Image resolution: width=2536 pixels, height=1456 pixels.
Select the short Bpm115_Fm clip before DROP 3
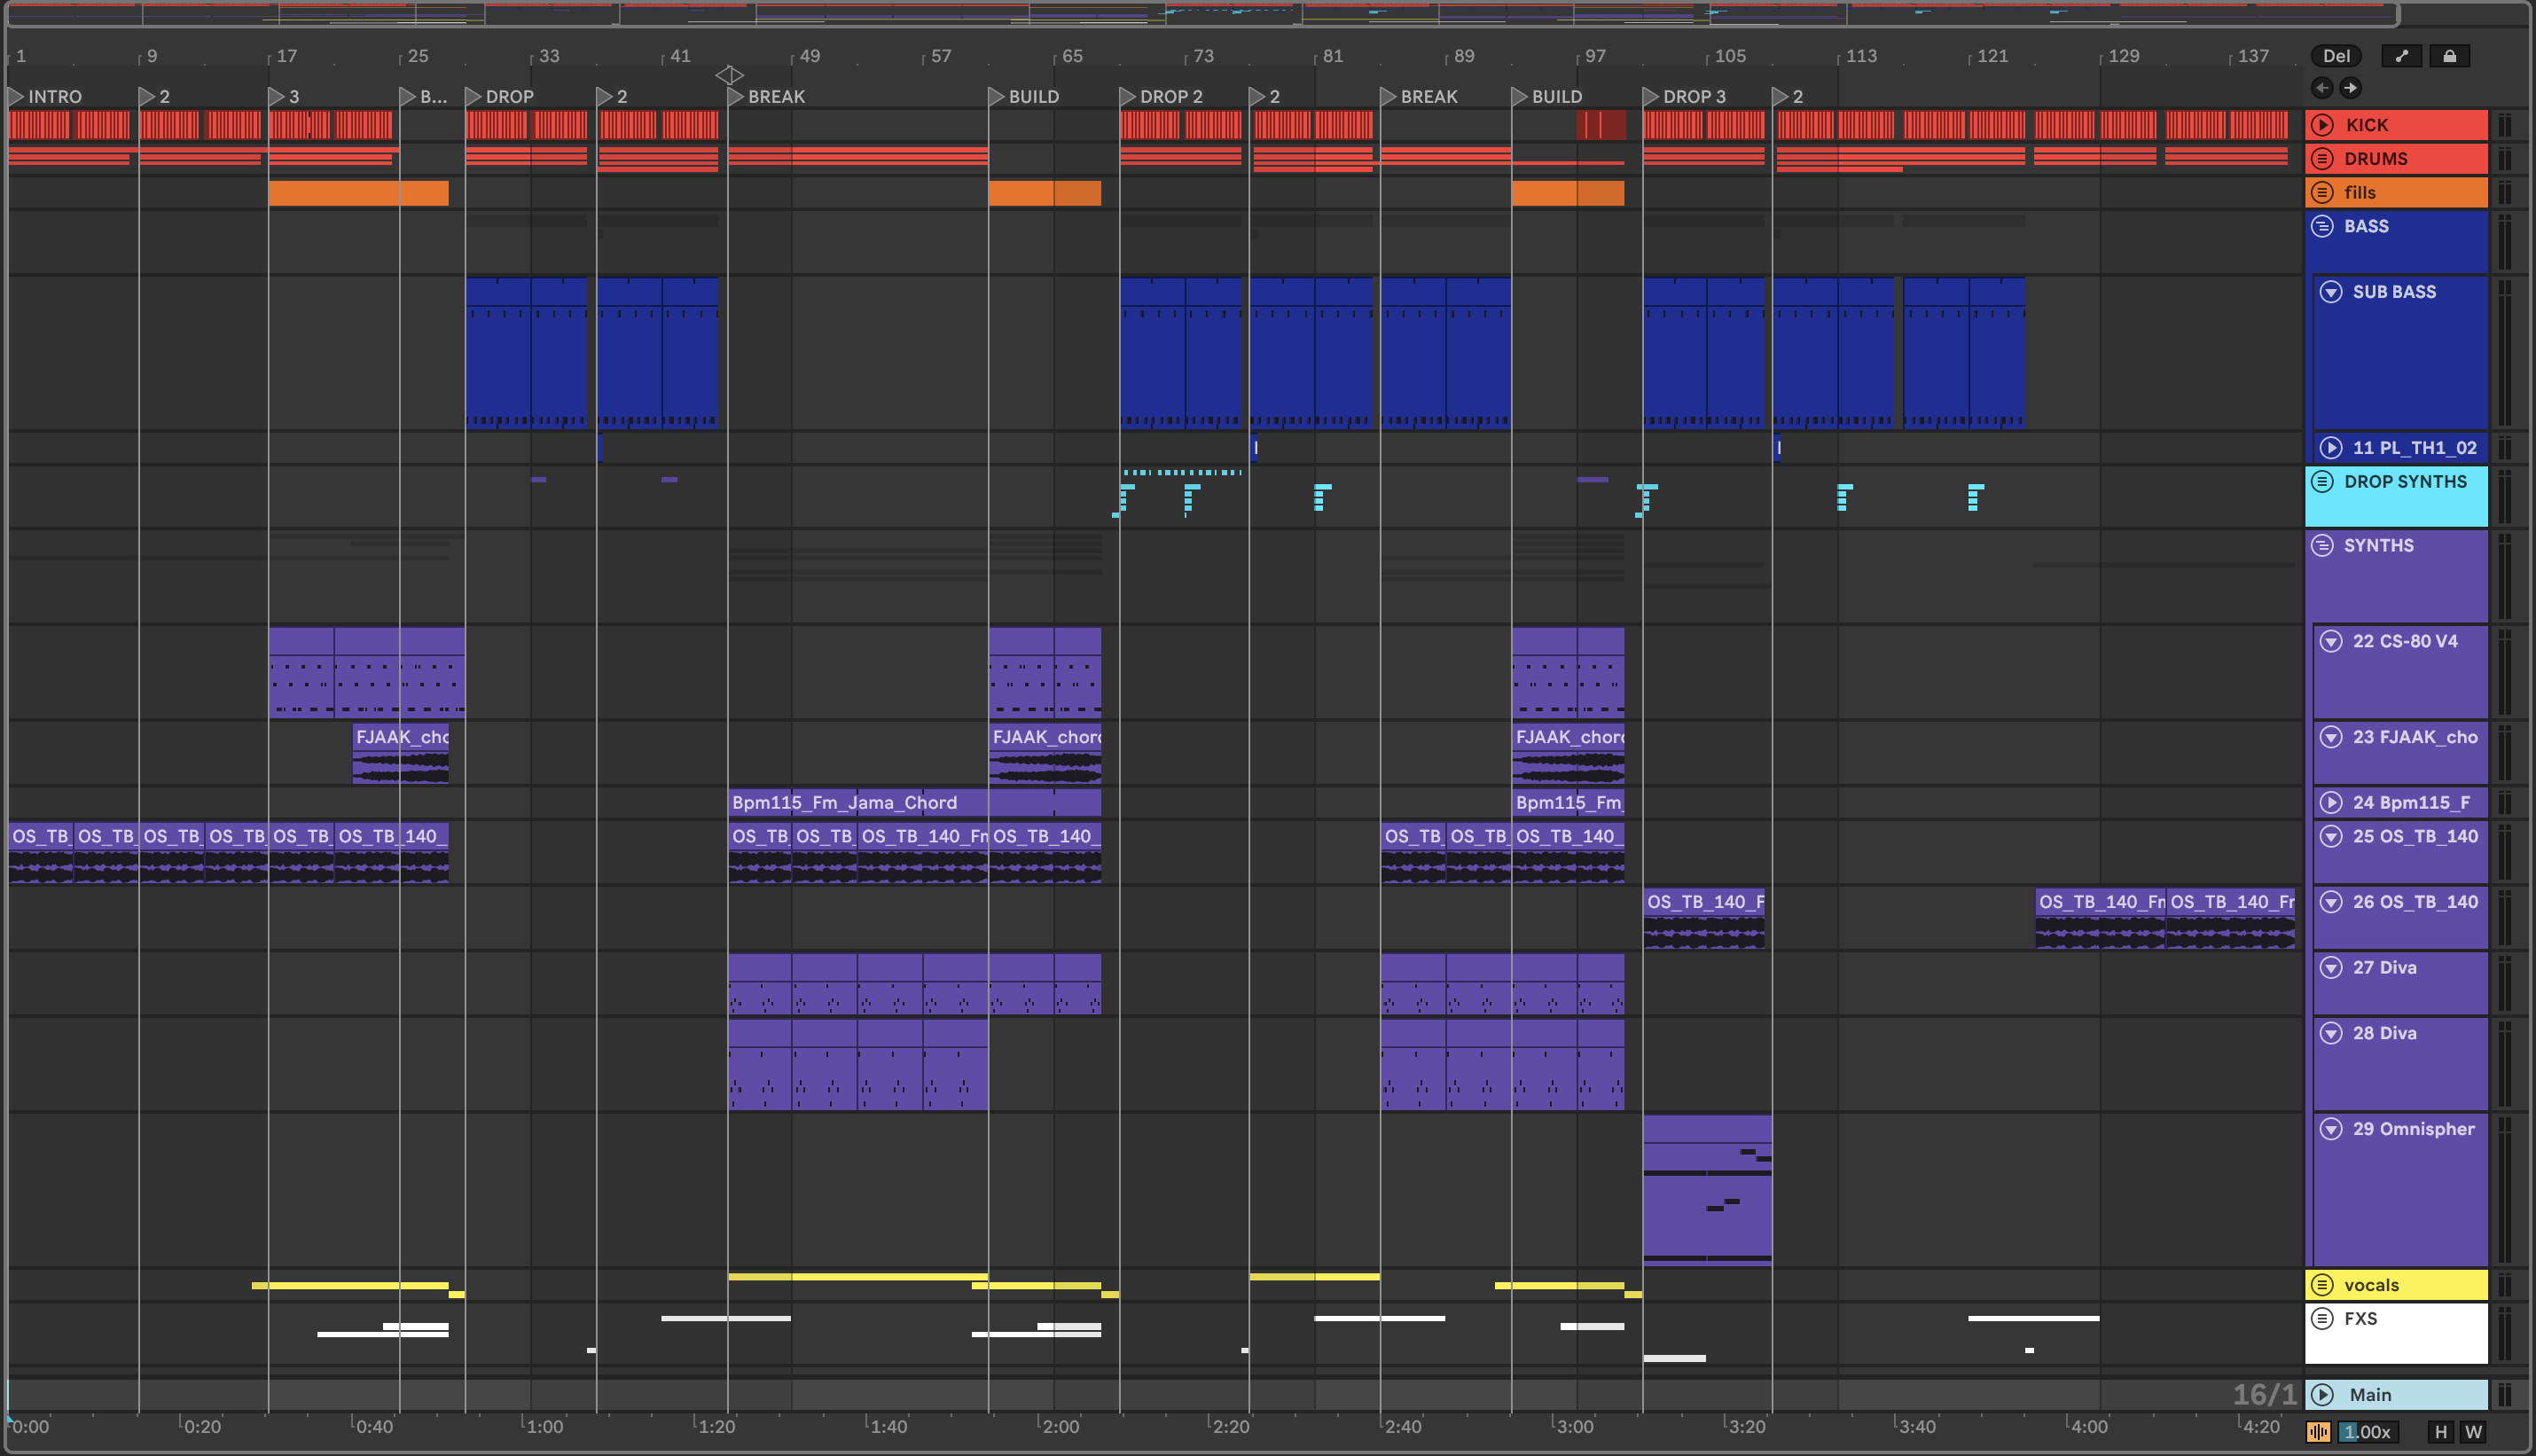pyautogui.click(x=1568, y=803)
